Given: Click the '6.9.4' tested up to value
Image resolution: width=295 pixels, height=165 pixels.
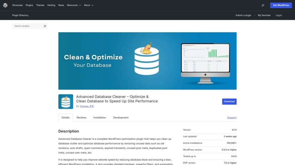Looking at the screenshot, I should (x=234, y=156).
